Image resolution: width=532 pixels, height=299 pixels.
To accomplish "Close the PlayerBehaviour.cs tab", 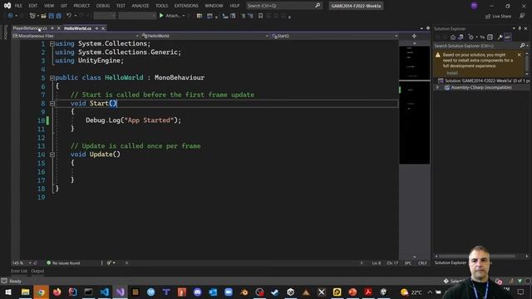I will [x=59, y=28].
